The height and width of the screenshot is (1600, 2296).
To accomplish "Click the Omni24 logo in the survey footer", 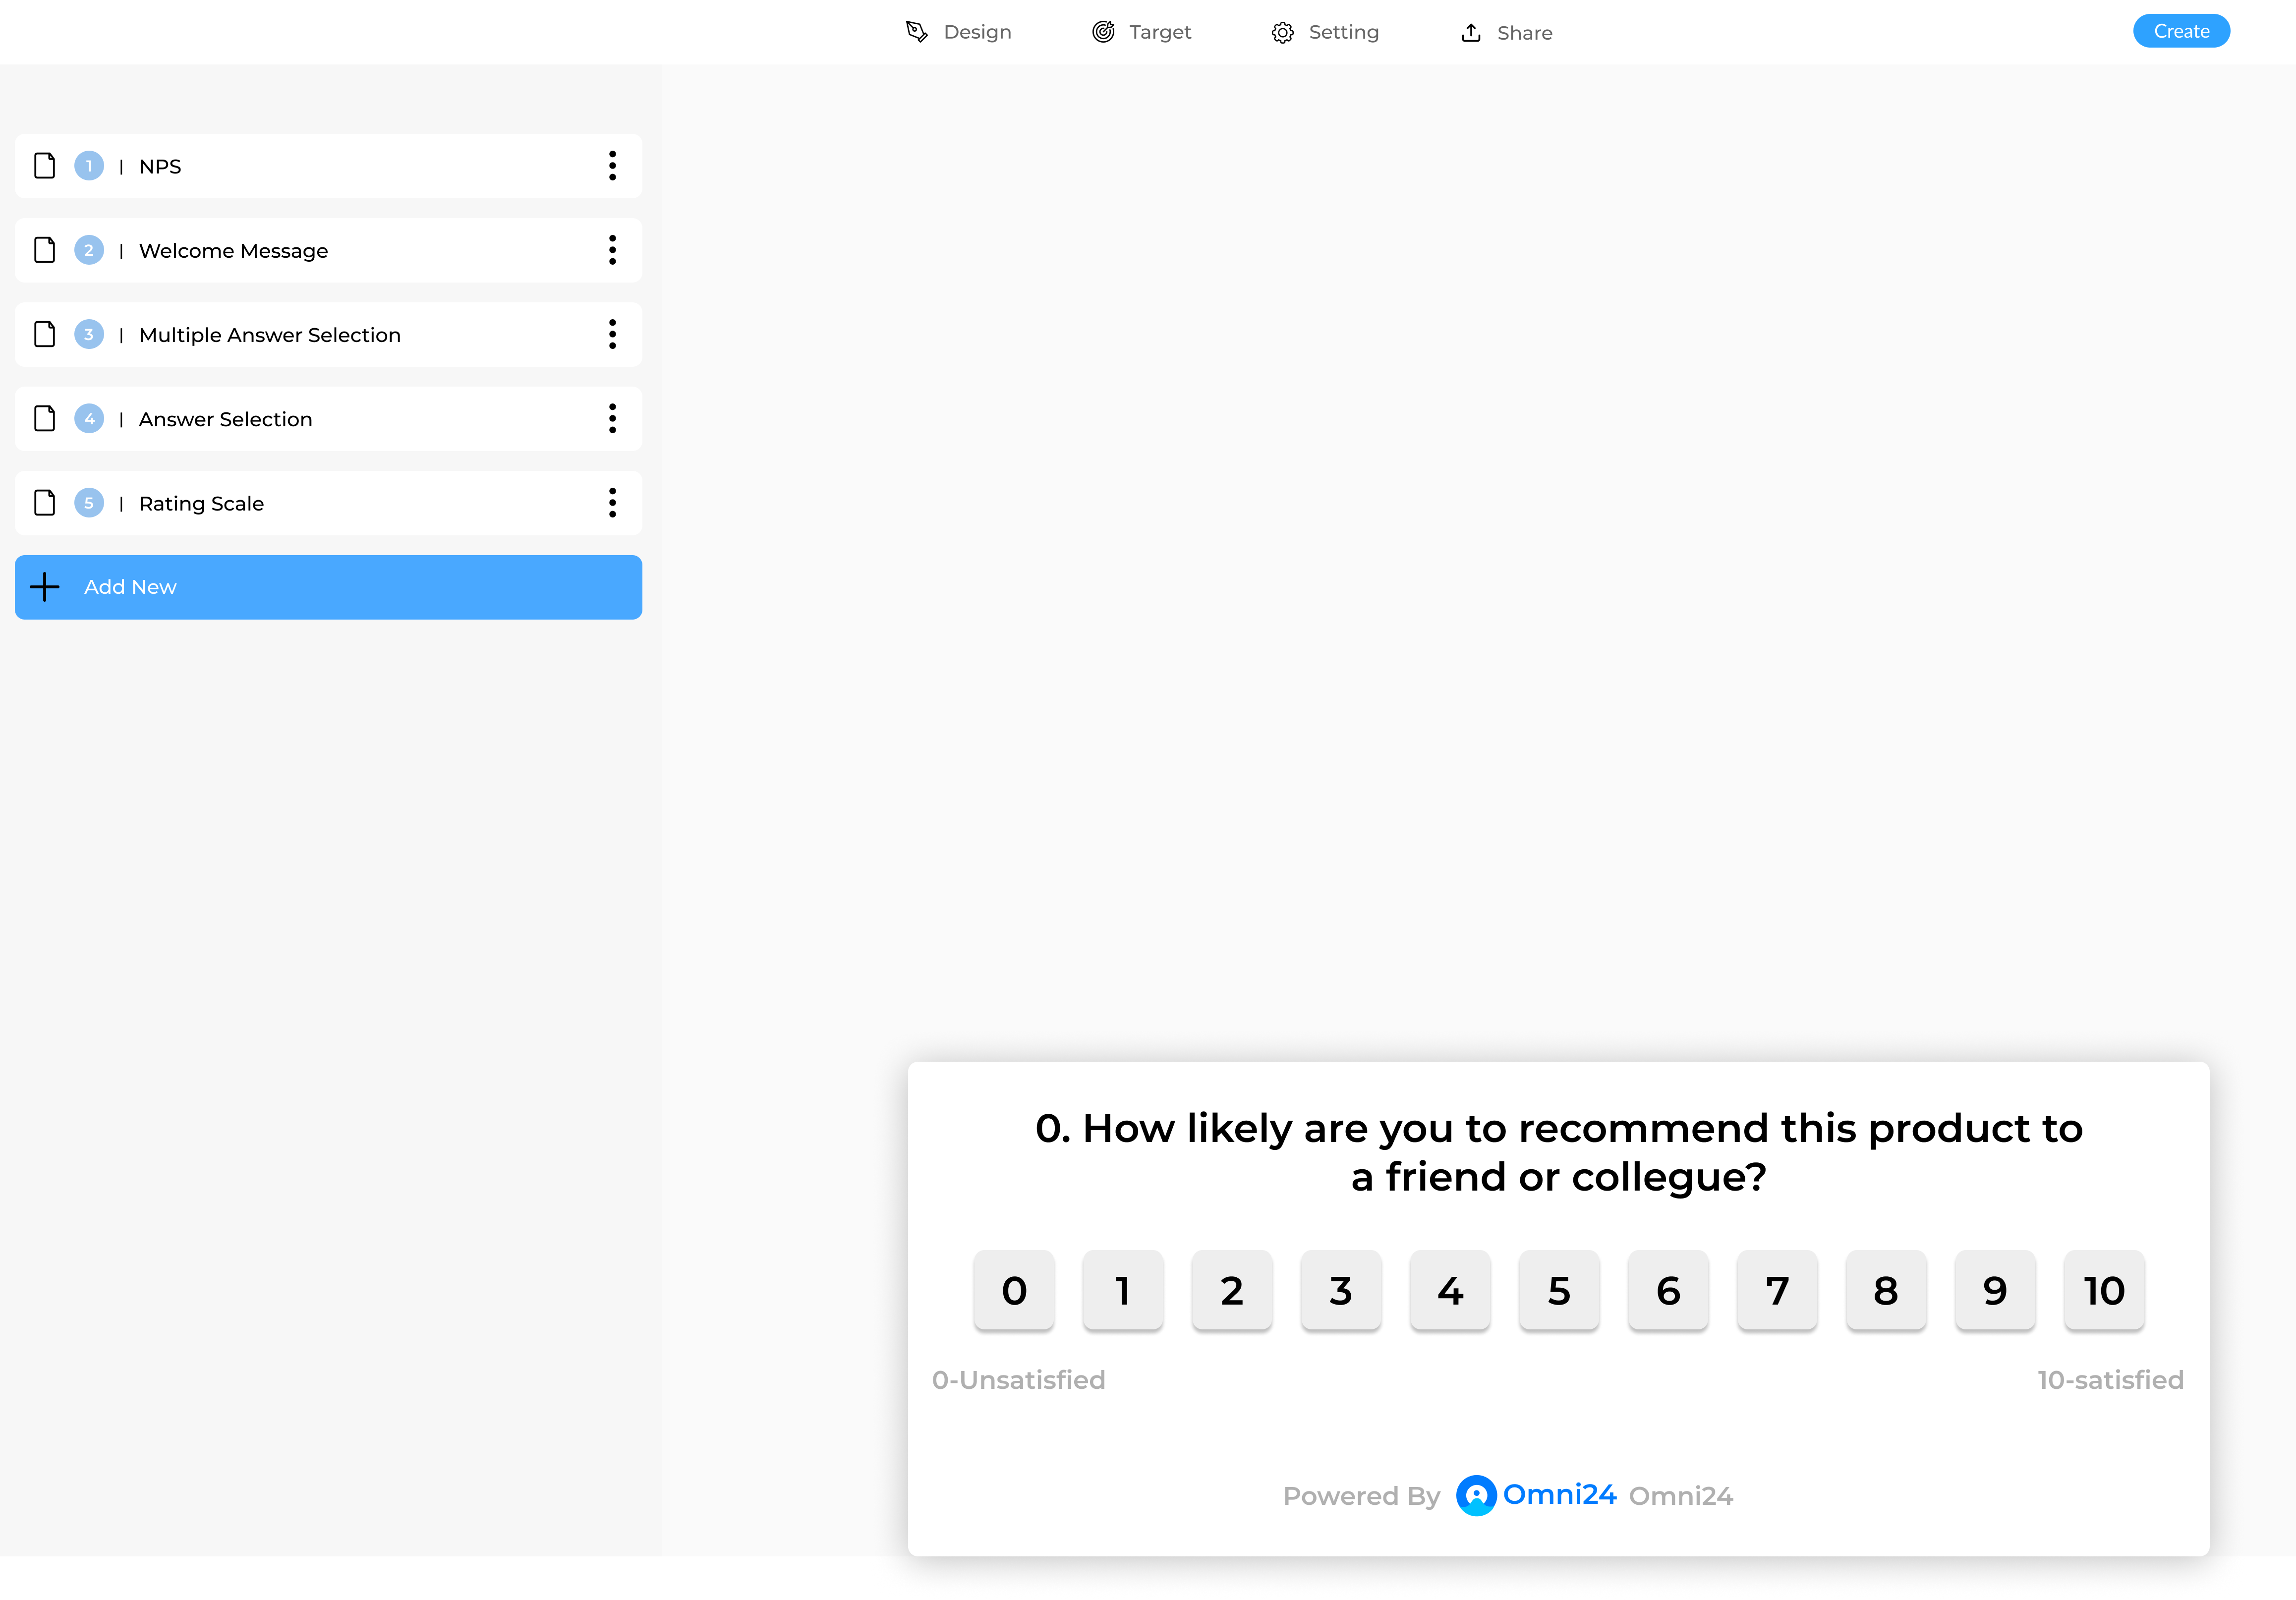I will (1536, 1495).
